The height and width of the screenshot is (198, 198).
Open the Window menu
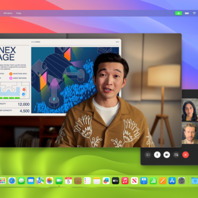click(x=8, y=13)
